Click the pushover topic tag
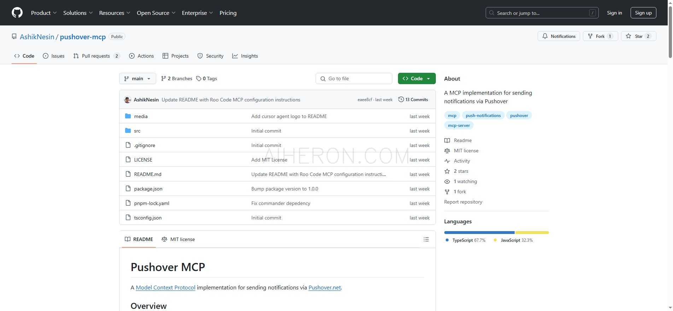The width and height of the screenshot is (673, 311). point(519,115)
